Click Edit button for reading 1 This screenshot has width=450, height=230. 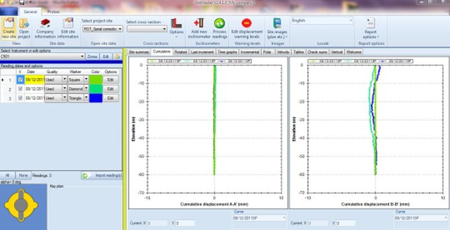click(111, 80)
